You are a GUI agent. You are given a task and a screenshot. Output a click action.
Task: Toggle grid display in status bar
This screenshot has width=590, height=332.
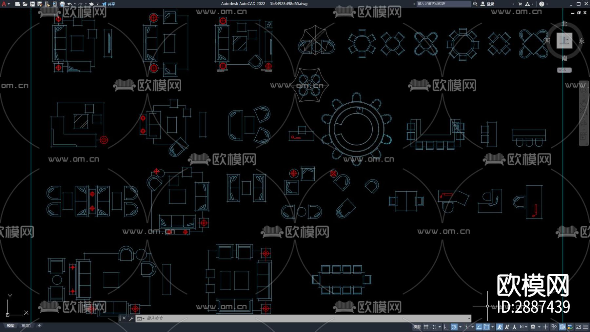pyautogui.click(x=426, y=327)
